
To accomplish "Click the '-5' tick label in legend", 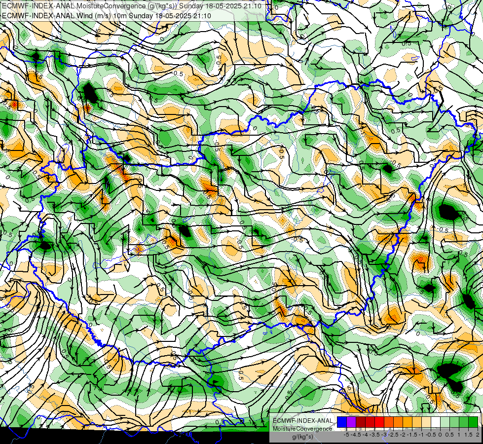I will tap(346, 435).
